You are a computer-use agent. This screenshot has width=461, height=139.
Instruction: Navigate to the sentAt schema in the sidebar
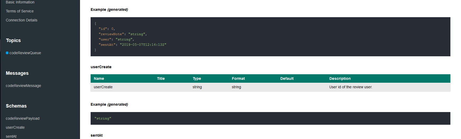coord(11,136)
